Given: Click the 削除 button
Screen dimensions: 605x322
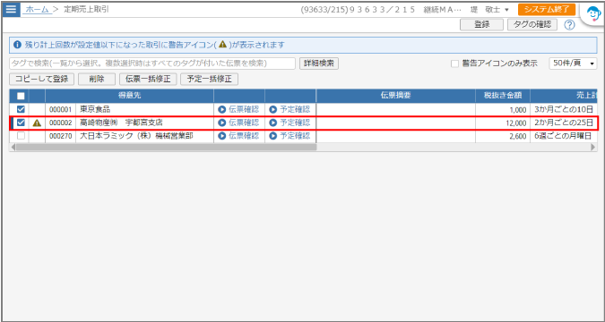Looking at the screenshot, I should tap(97, 80).
